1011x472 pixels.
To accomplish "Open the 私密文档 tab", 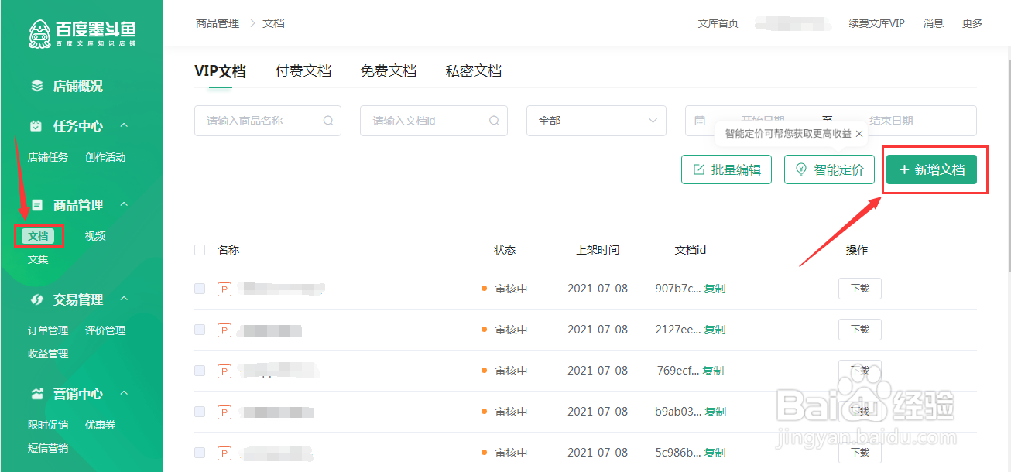I will click(x=473, y=70).
